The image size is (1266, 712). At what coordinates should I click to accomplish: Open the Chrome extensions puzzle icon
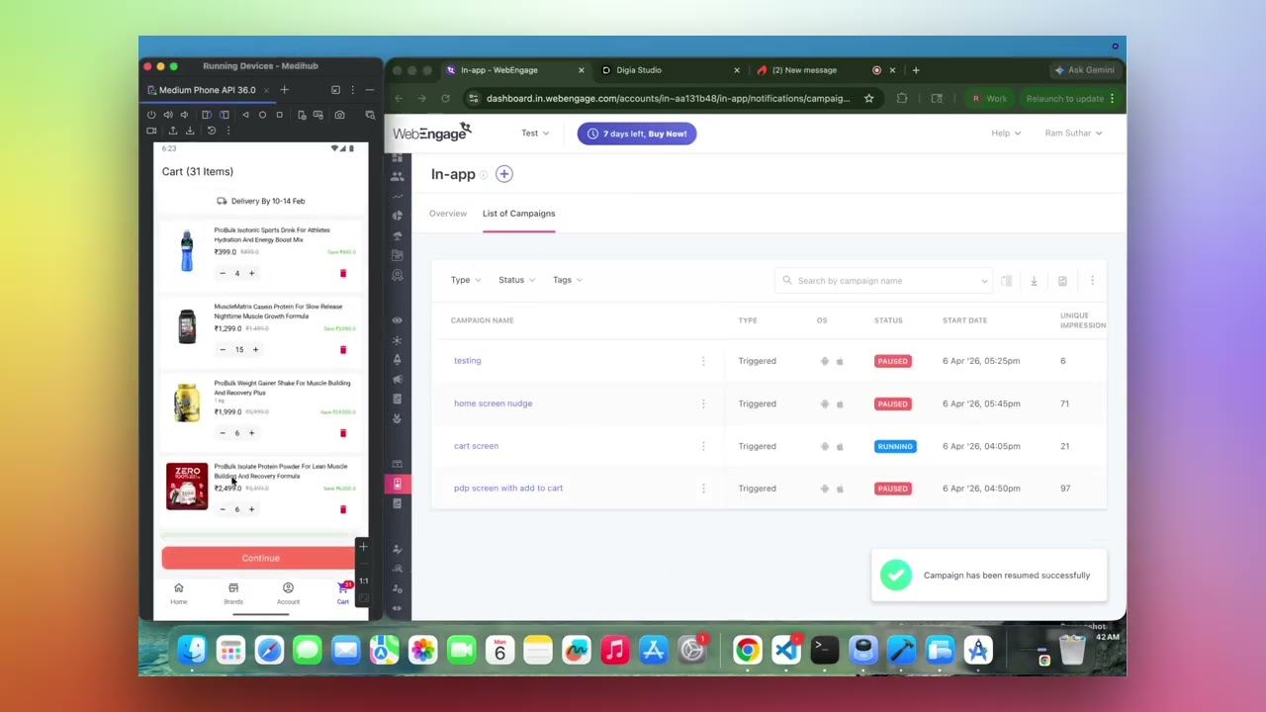[902, 98]
